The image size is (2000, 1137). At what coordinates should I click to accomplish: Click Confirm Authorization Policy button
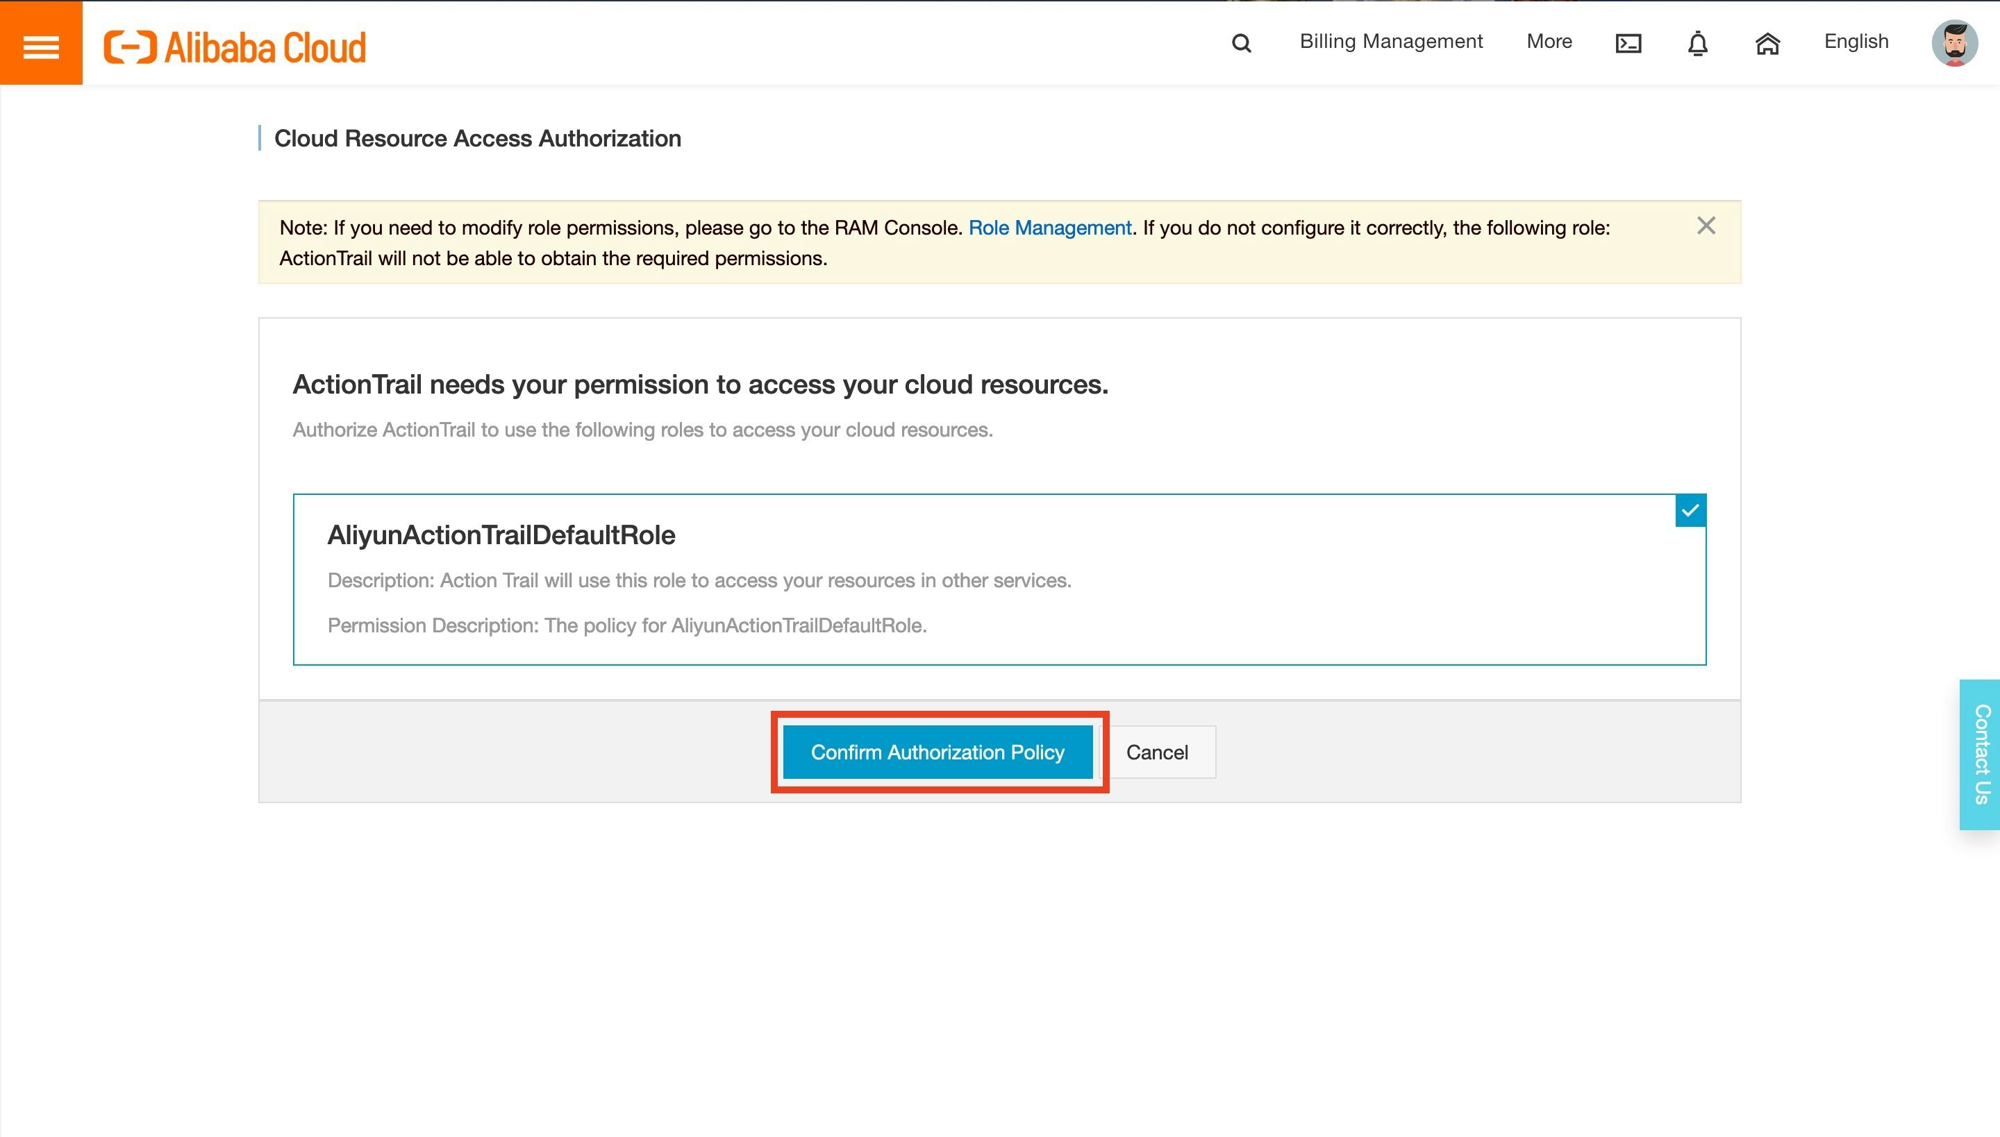pos(937,752)
